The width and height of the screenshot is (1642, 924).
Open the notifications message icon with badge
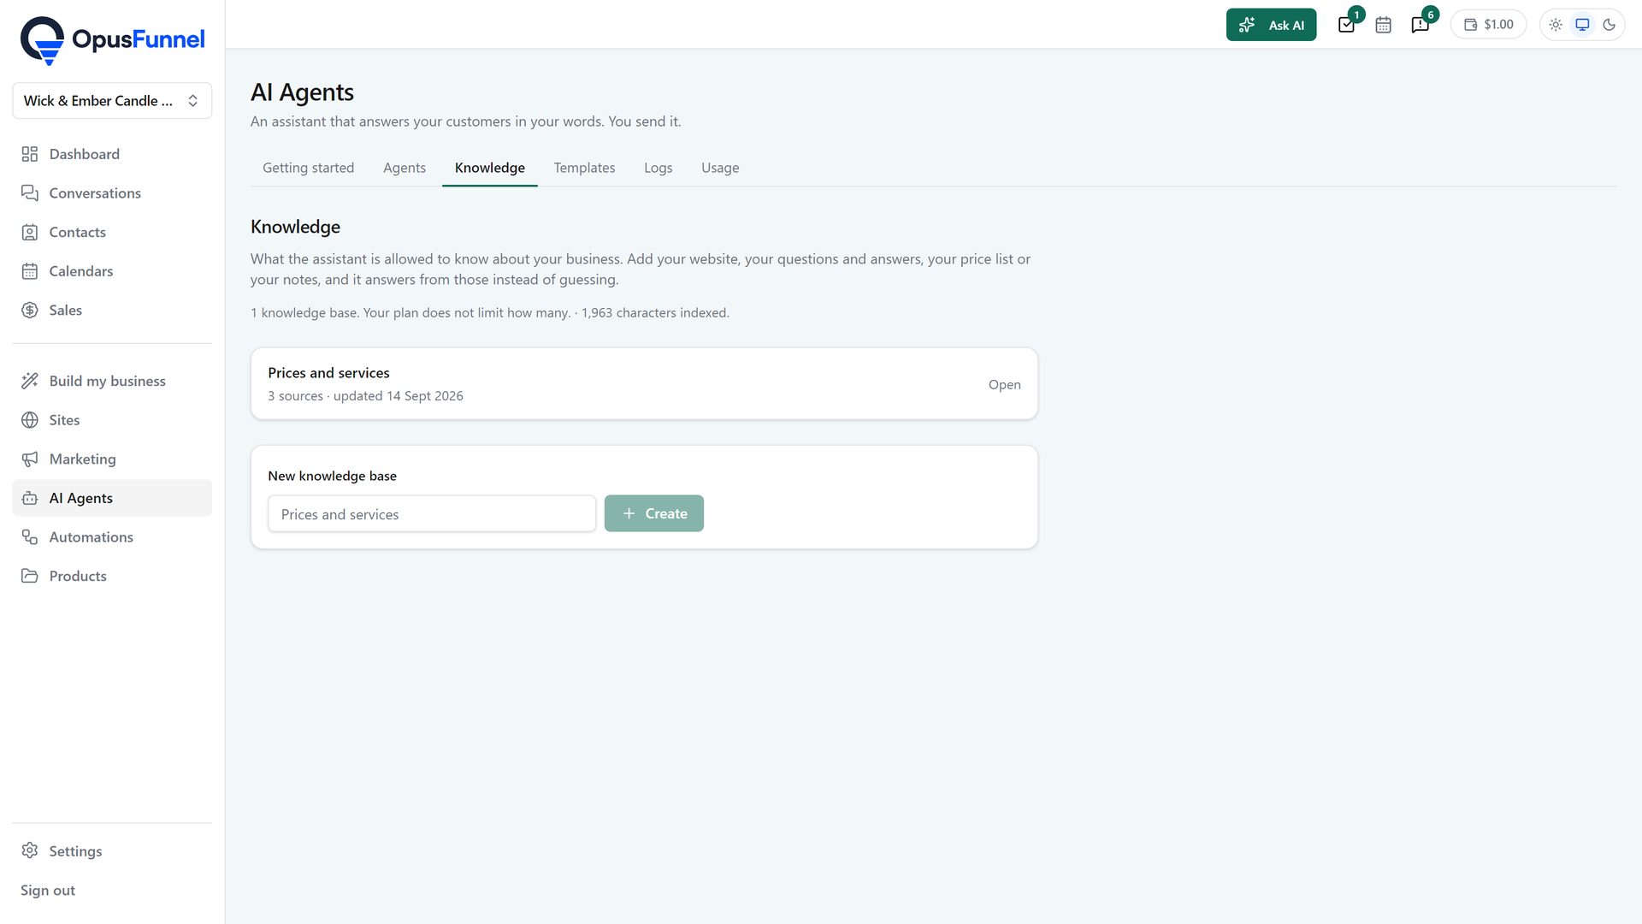[1421, 25]
